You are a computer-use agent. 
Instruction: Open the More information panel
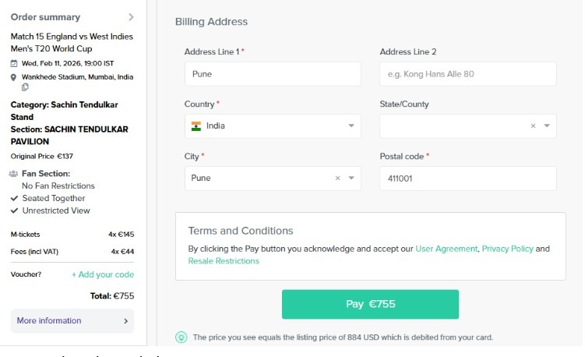pos(72,321)
